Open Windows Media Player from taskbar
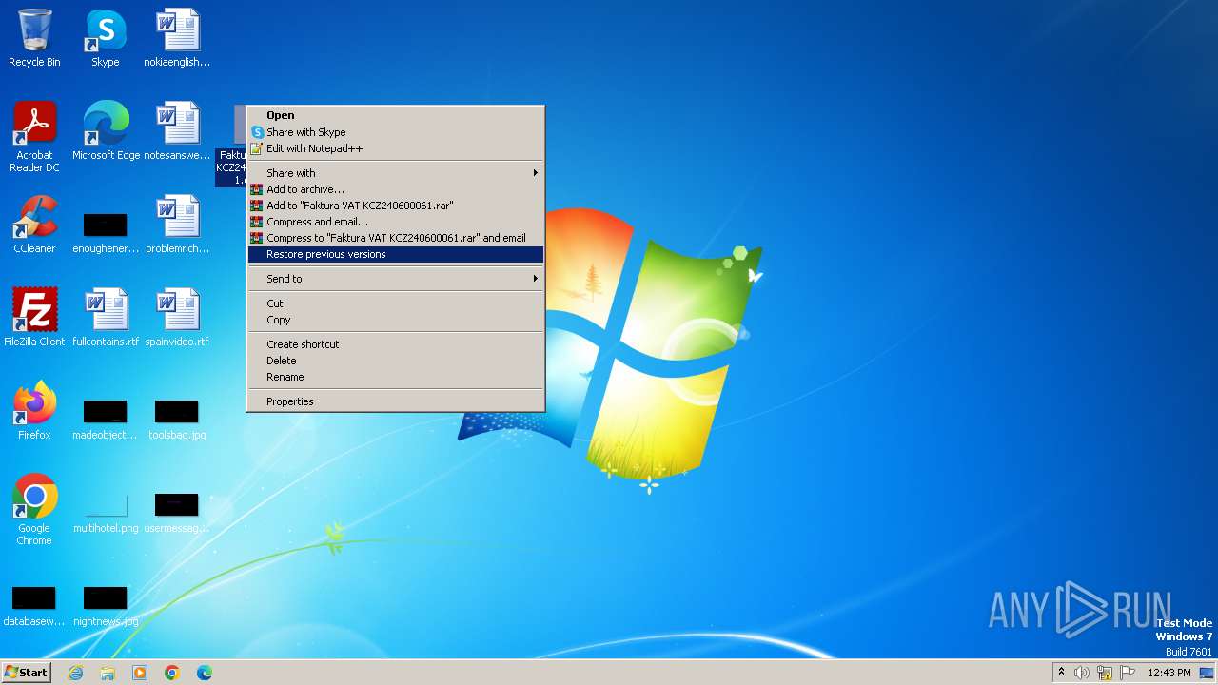Screen dimensions: 1218x685 pyautogui.click(x=140, y=673)
